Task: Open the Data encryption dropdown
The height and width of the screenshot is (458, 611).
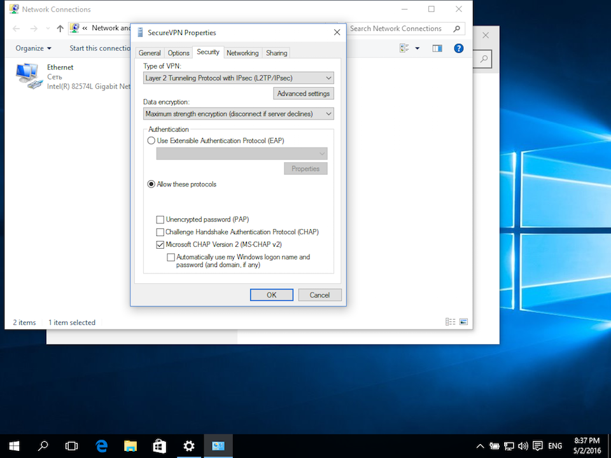Action: (x=239, y=114)
